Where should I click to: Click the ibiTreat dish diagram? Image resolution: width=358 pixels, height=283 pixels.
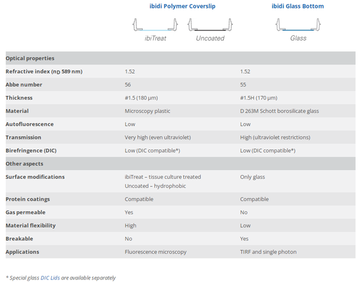[155, 25]
